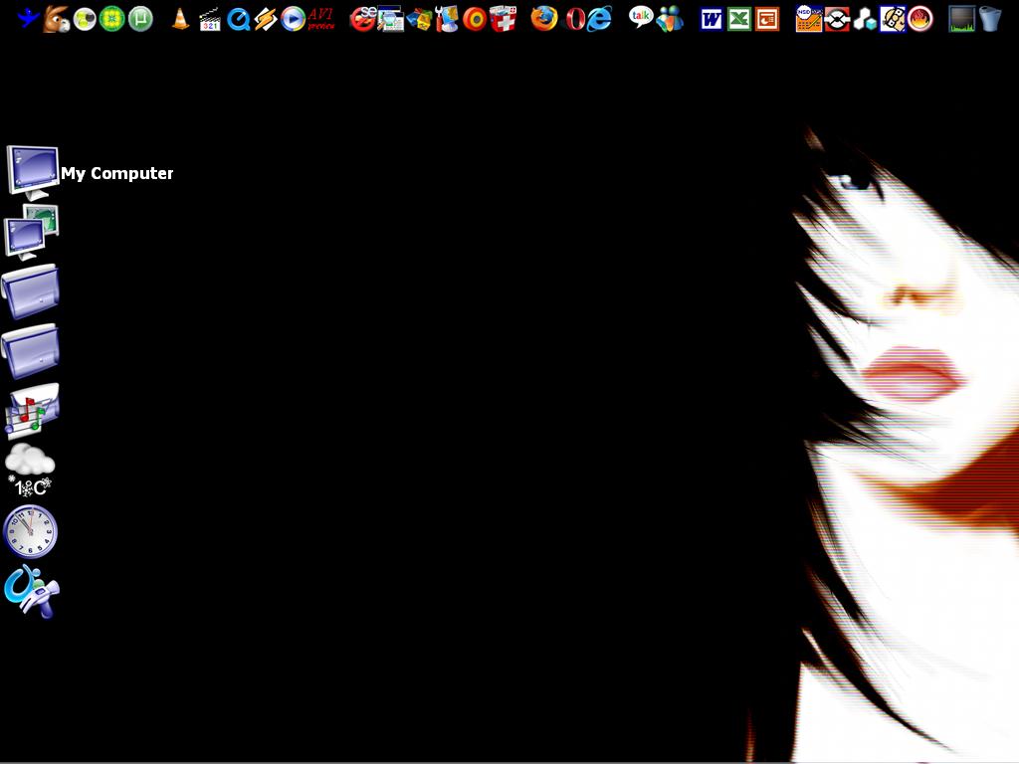Open the tools and monitor settings icon

[447, 19]
